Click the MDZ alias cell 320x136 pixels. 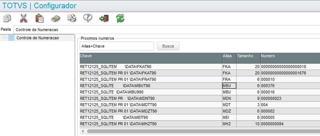[229, 111]
